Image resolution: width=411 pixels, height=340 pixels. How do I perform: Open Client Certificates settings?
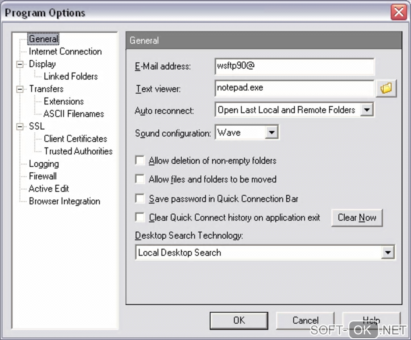click(75, 139)
